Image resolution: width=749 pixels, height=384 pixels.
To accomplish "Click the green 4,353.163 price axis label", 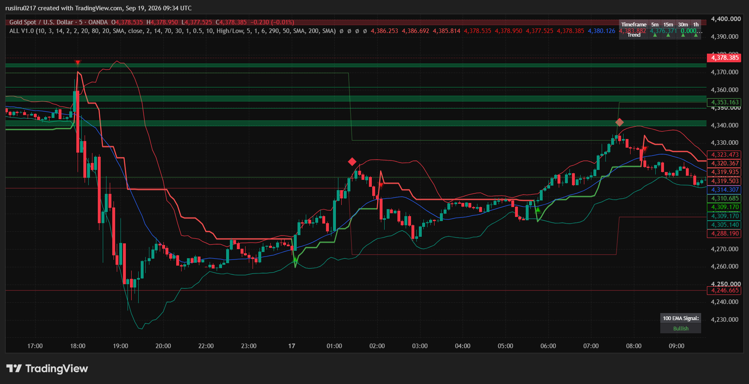I will click(724, 102).
